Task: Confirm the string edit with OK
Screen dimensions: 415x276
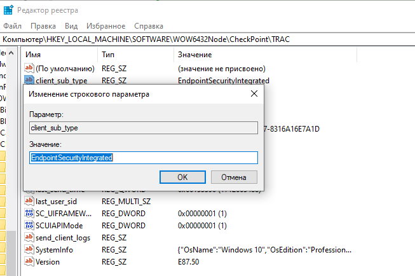Action: click(x=182, y=176)
